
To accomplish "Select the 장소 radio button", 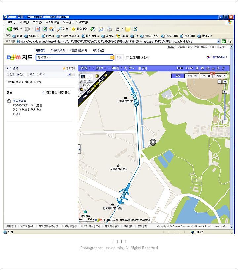I will (x=18, y=75).
